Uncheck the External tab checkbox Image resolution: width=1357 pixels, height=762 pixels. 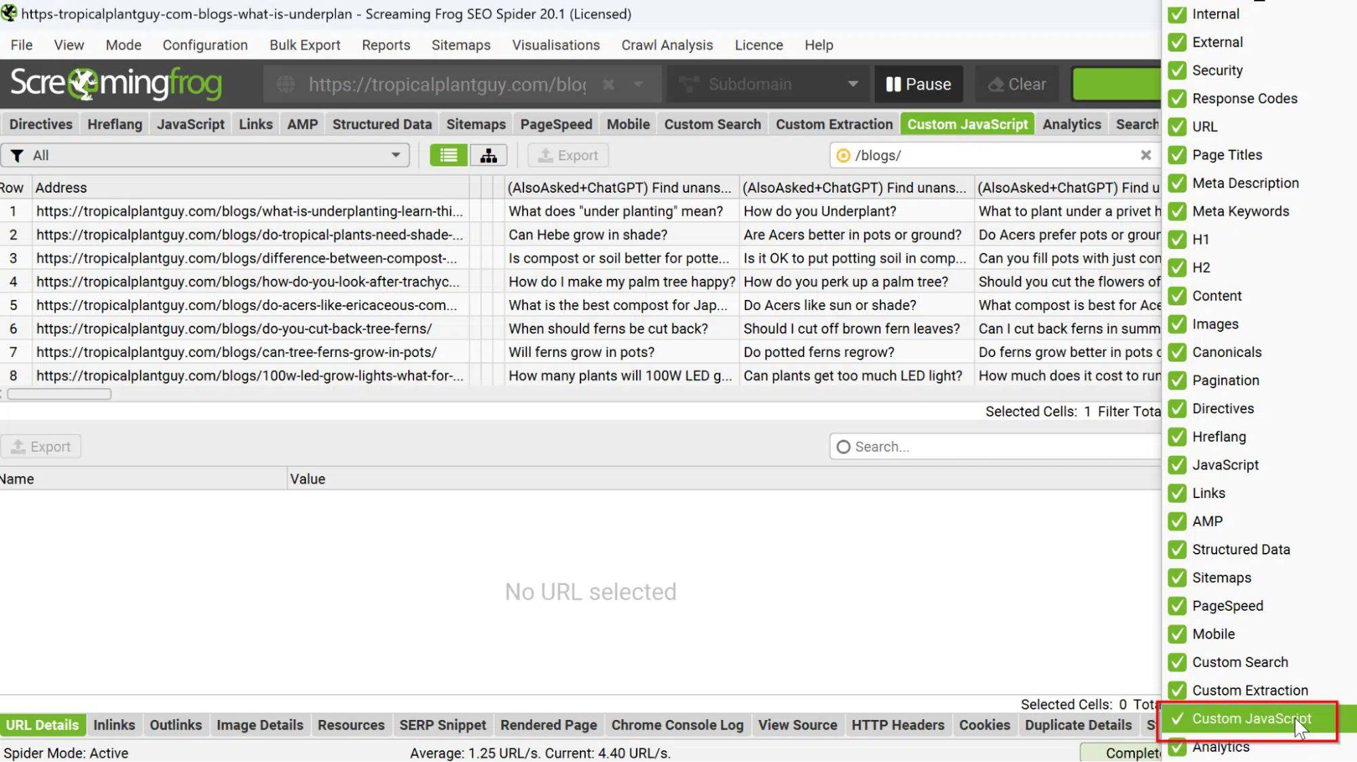[x=1177, y=42]
